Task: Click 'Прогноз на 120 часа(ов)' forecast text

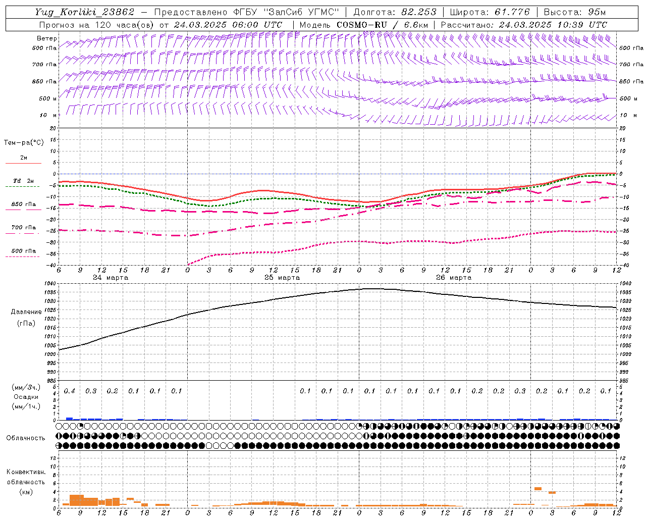Action: 97,25
